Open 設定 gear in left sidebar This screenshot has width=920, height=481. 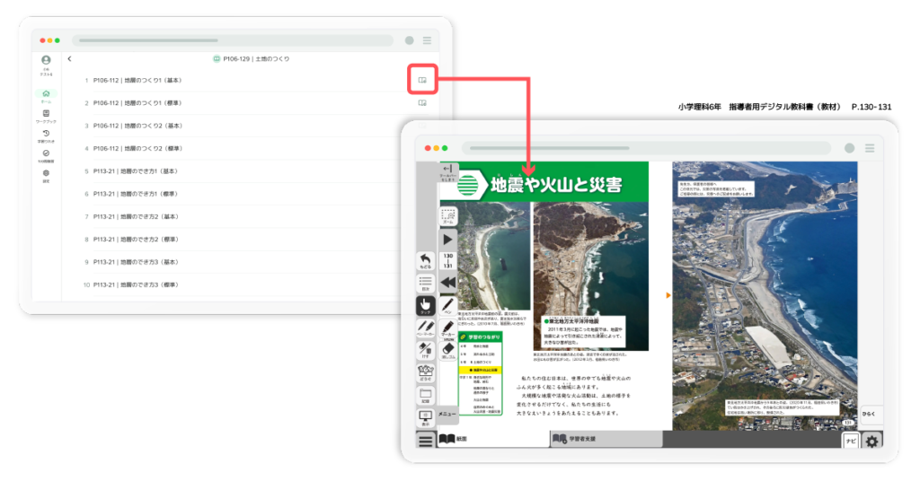(46, 176)
